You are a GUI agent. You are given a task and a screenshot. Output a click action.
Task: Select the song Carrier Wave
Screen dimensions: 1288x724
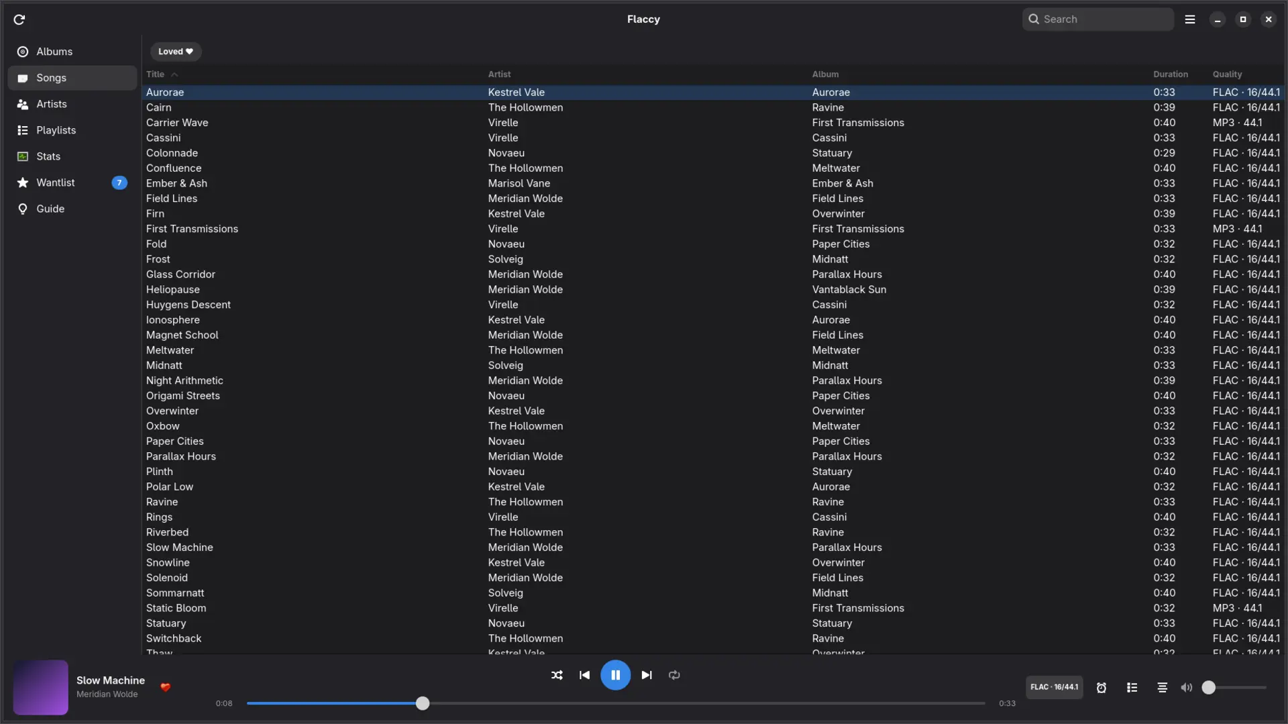pyautogui.click(x=713, y=123)
